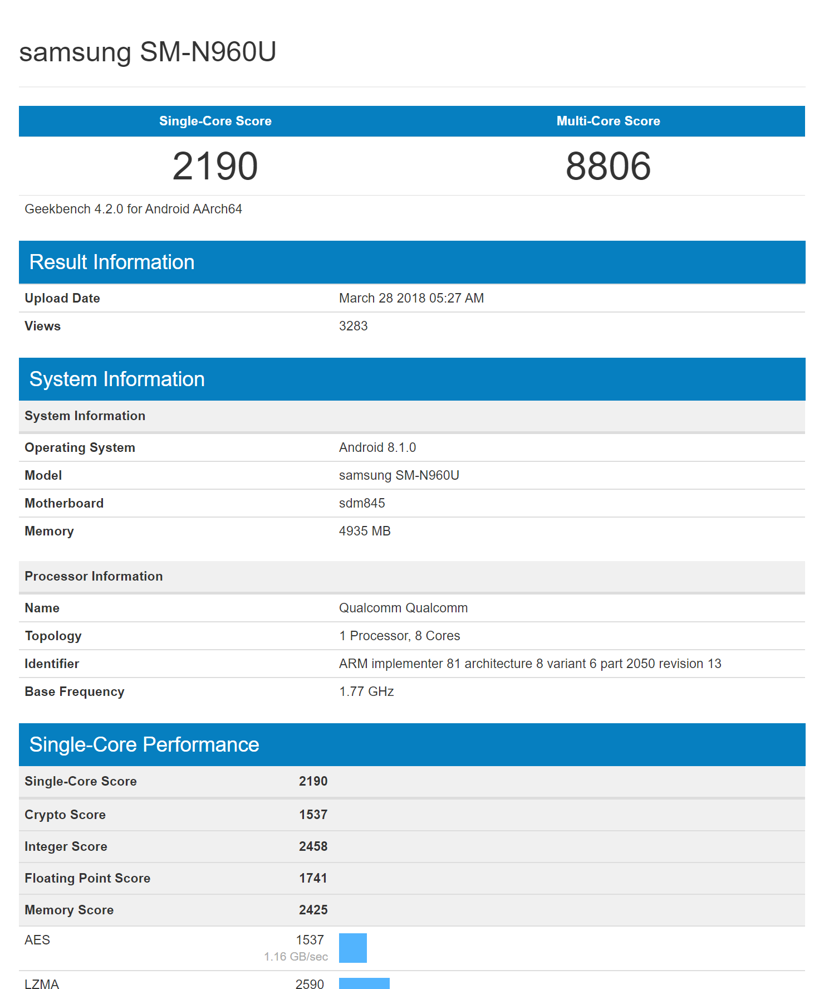Click the AES benchmark row label
This screenshot has height=989, width=829.
pos(37,940)
